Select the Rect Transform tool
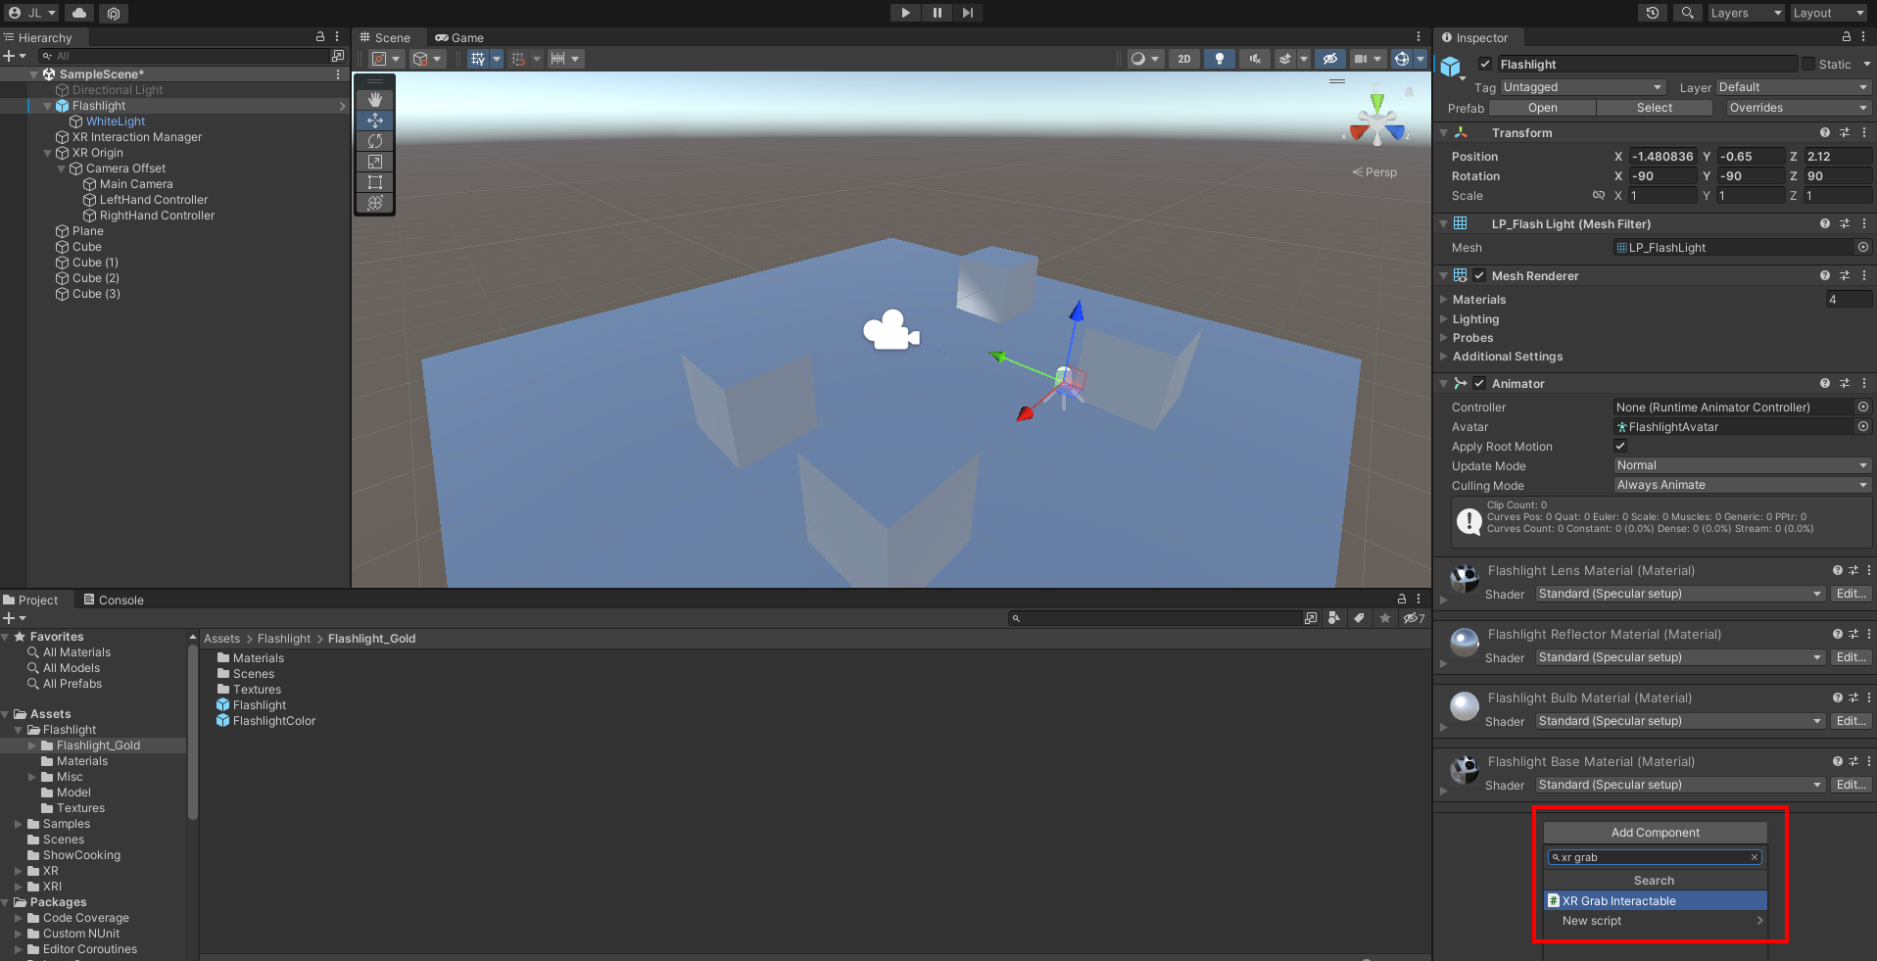The width and height of the screenshot is (1877, 961). (375, 182)
